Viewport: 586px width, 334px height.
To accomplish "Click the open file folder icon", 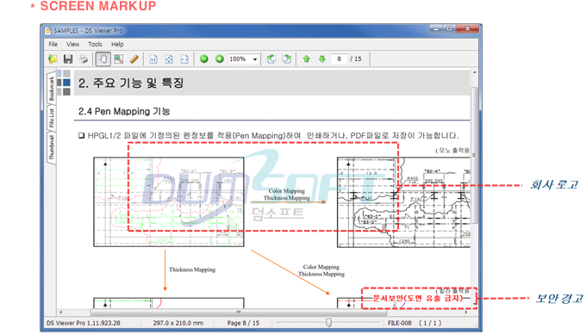I will (53, 59).
